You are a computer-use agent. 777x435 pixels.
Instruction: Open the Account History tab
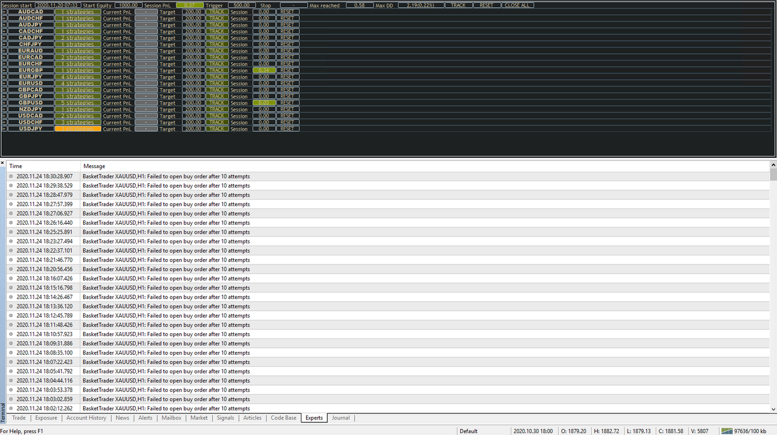coord(86,418)
